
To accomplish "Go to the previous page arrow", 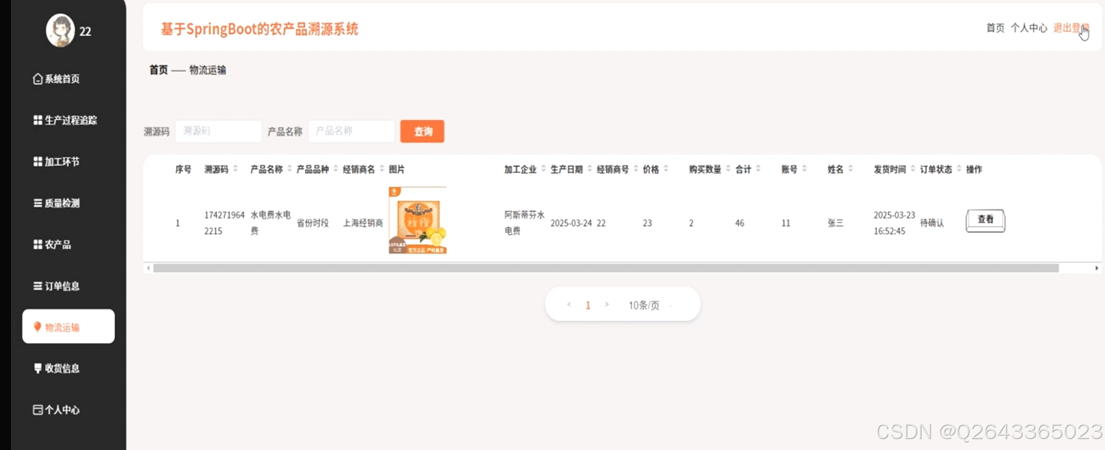I will coord(569,305).
